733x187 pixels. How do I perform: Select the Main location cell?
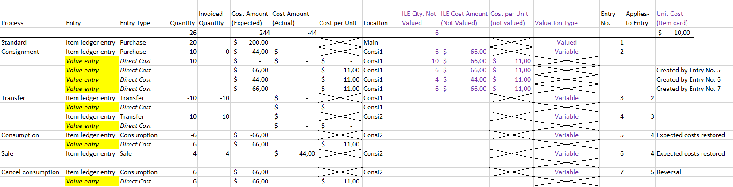pyautogui.click(x=371, y=42)
